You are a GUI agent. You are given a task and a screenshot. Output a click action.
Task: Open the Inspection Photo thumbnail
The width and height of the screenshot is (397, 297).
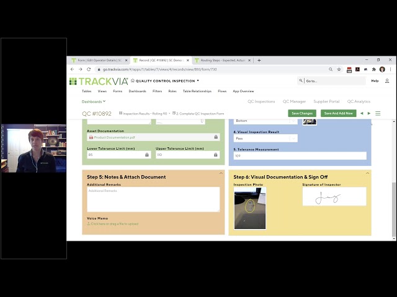[250, 209]
